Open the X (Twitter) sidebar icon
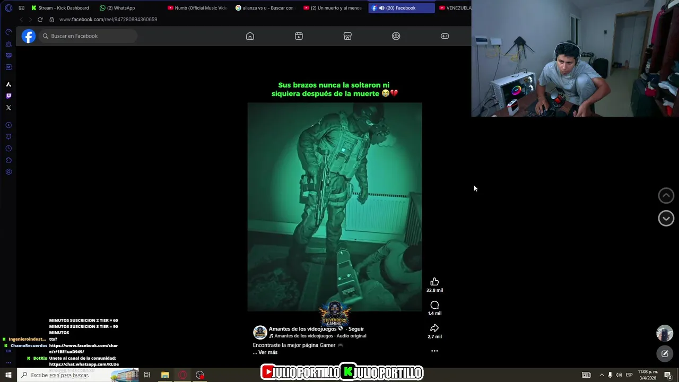Viewport: 679px width, 382px height. click(x=8, y=108)
